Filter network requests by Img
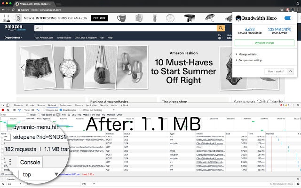Viewport: 301px width, 188px height. coord(79,115)
